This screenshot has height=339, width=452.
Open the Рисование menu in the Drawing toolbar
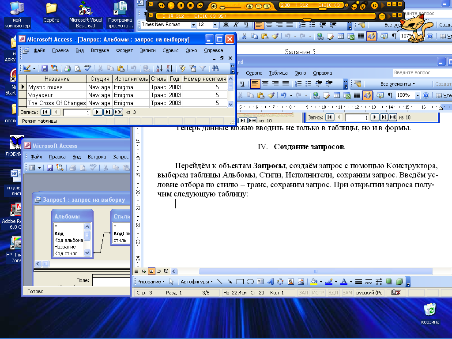[x=151, y=282]
